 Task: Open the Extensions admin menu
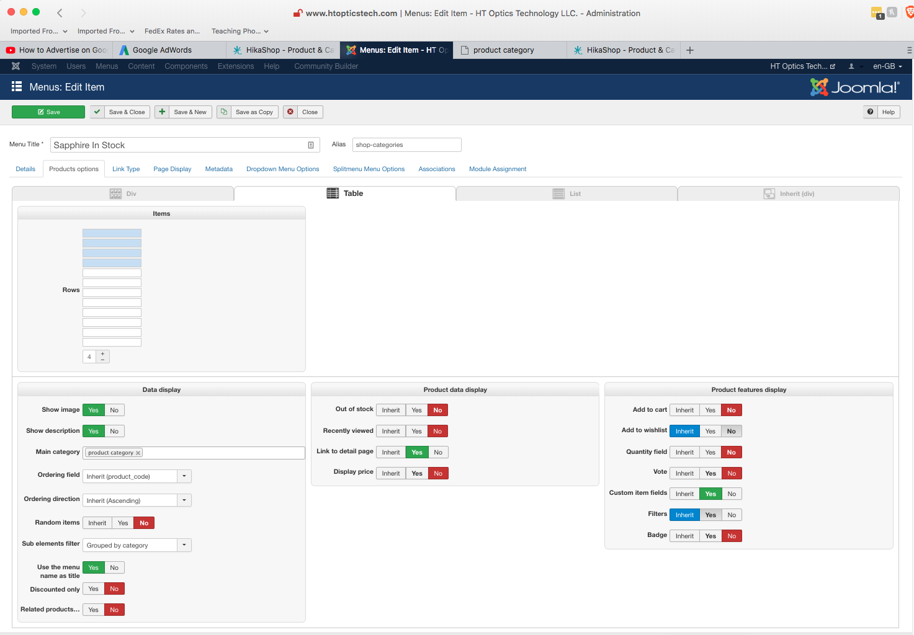[x=236, y=66]
